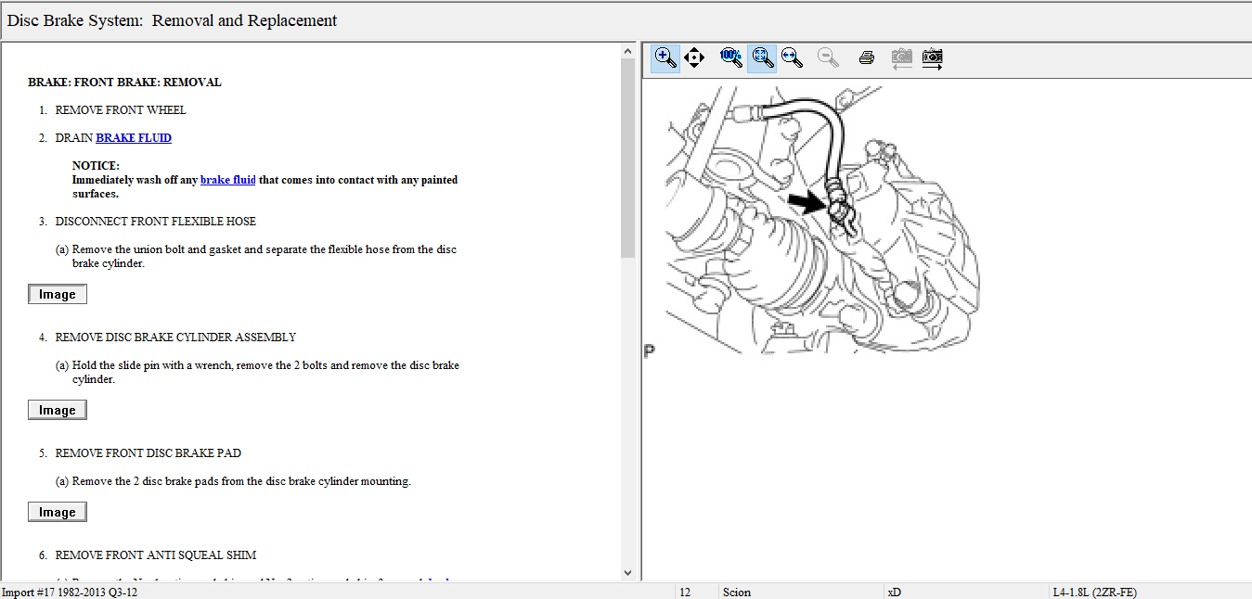This screenshot has height=599, width=1252.
Task: Click the previous image camera icon
Action: (901, 57)
